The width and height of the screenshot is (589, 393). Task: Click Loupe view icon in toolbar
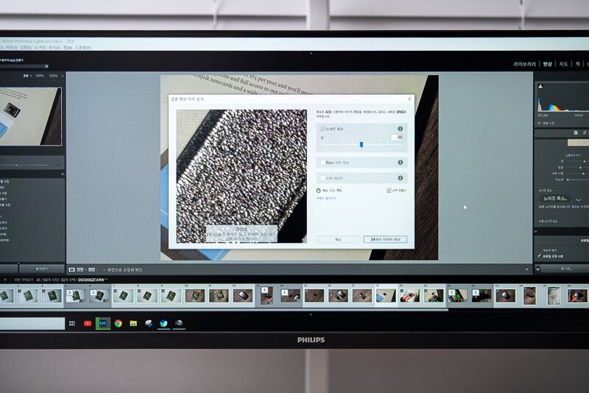(x=71, y=269)
